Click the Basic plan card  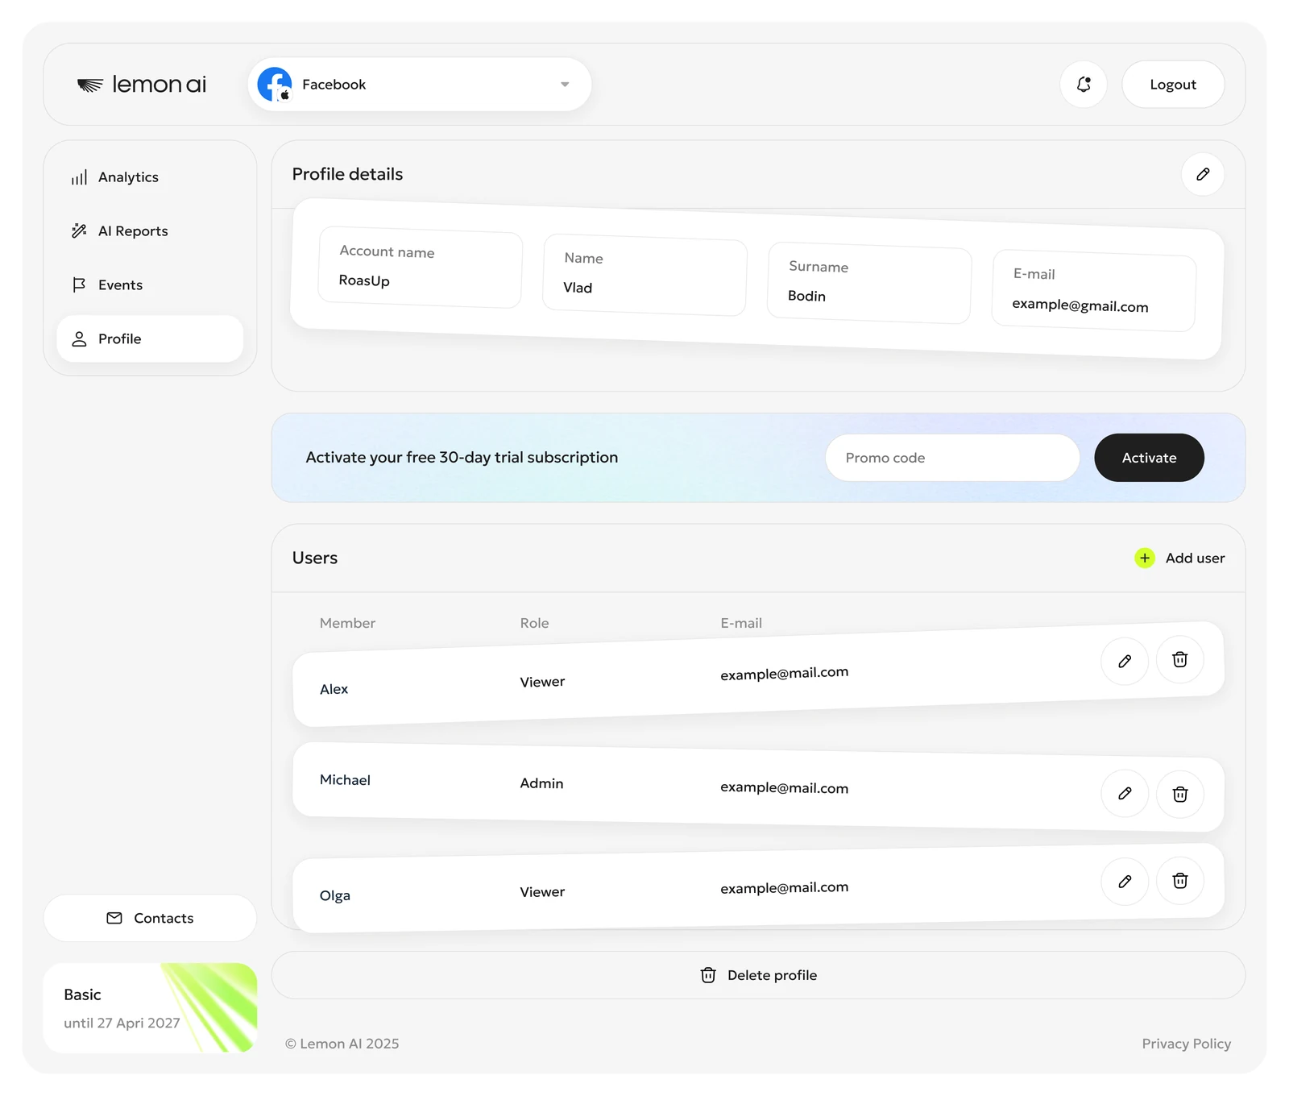pos(150,1008)
